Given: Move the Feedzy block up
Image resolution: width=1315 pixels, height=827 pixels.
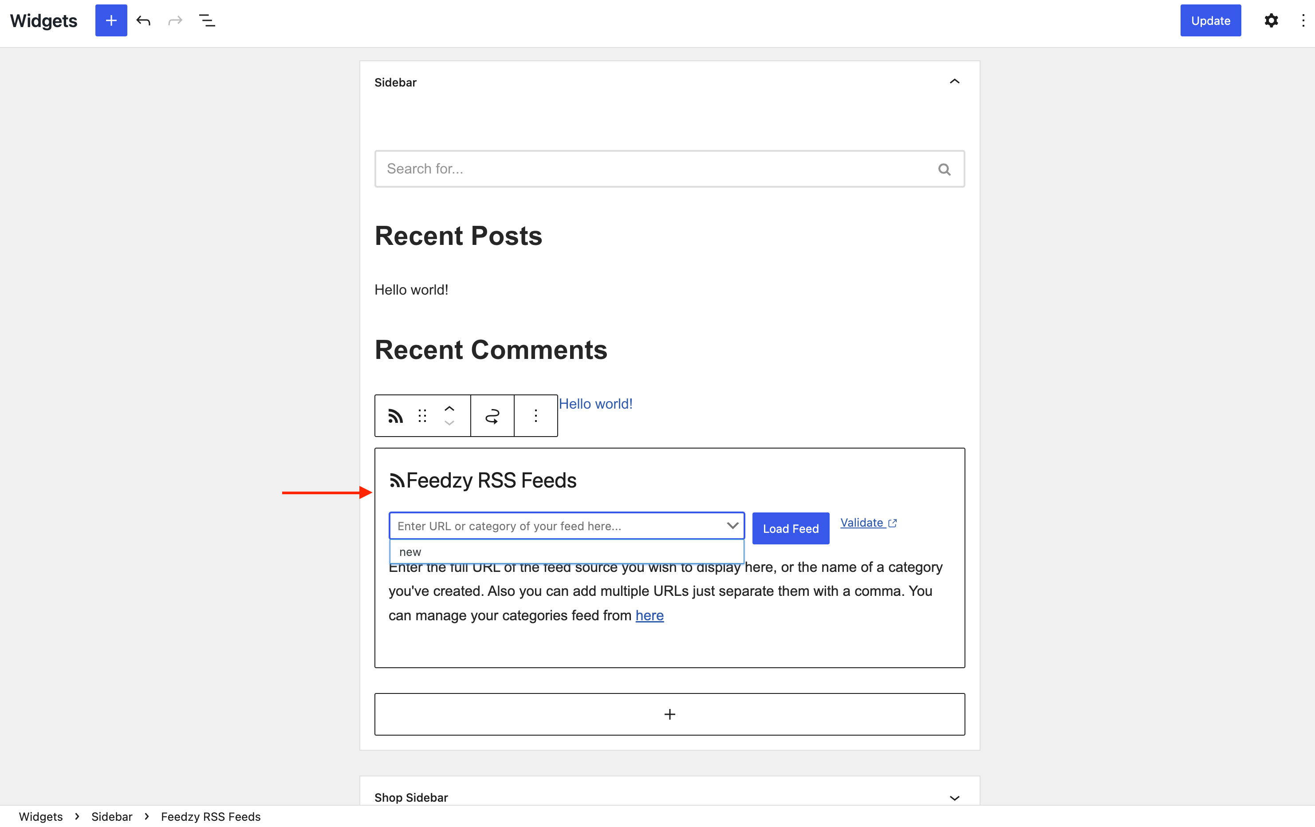Looking at the screenshot, I should coord(449,409).
